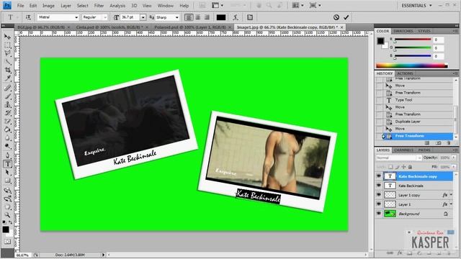Switch to the Actions tab
The width and height of the screenshot is (461, 259).
point(405,73)
